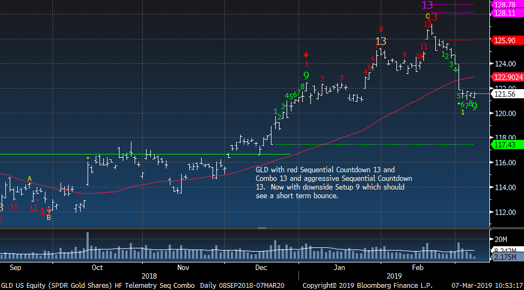Click the red down arrow marker in December
Viewport: 524px width, 290px height.
306,55
